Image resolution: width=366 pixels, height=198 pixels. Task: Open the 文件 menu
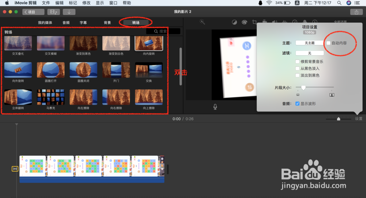[46, 3]
